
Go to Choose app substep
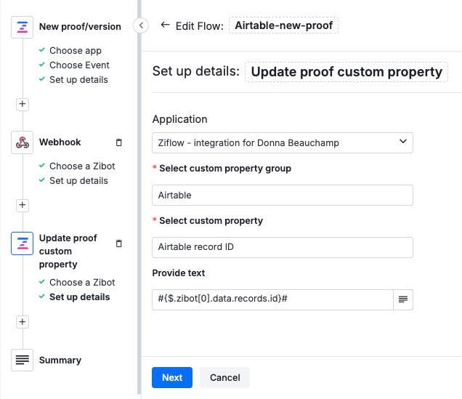coord(76,51)
